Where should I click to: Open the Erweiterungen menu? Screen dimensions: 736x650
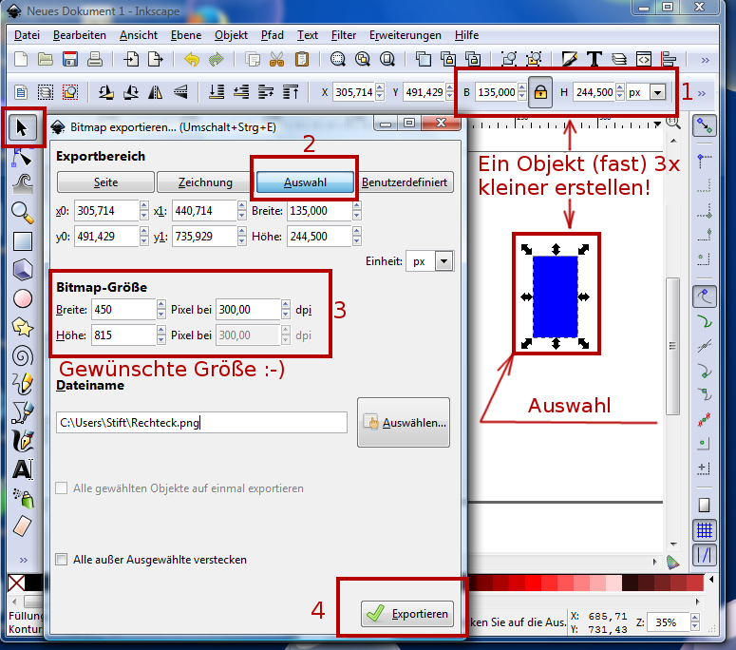(x=406, y=35)
